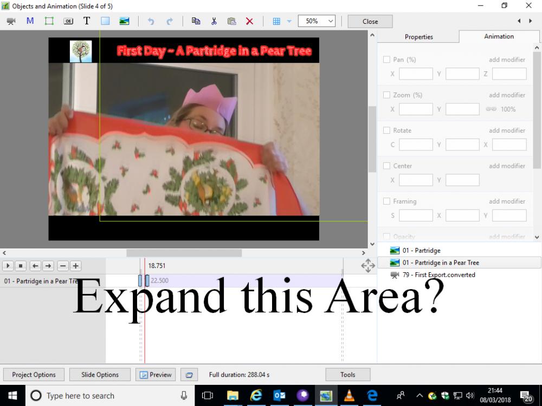Open Project Options

click(x=34, y=375)
